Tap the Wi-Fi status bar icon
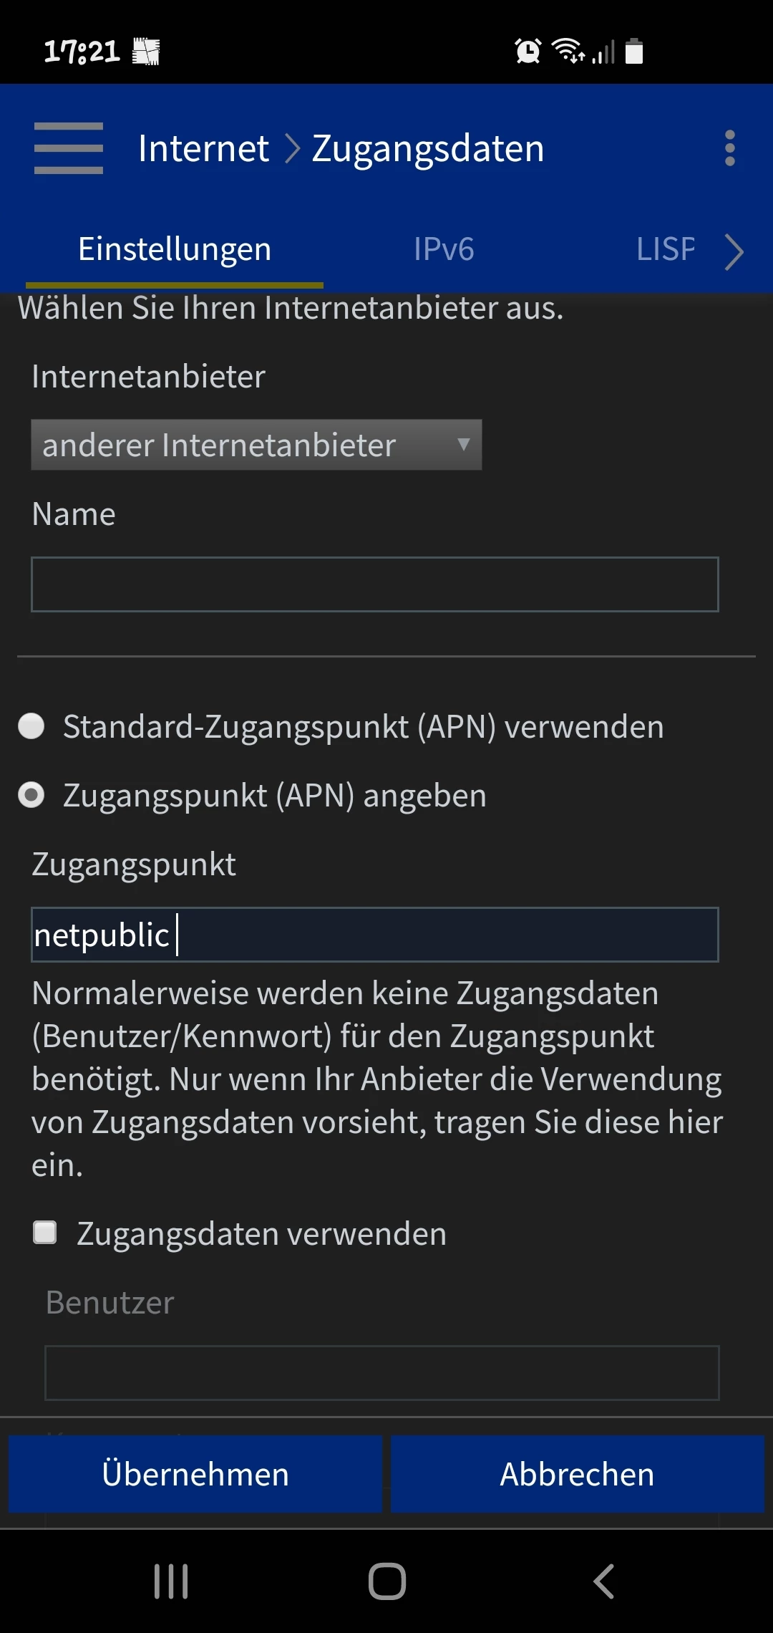The height and width of the screenshot is (1633, 773). pyautogui.click(x=568, y=52)
